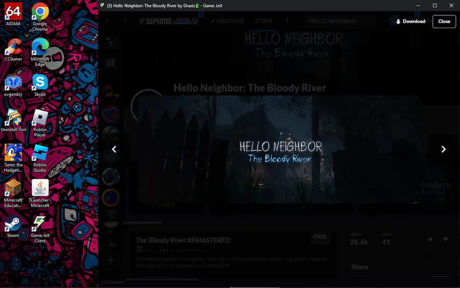Image resolution: width=460 pixels, height=288 pixels.
Task: Select Game Jolt Client desktop icon
Action: pos(40,229)
